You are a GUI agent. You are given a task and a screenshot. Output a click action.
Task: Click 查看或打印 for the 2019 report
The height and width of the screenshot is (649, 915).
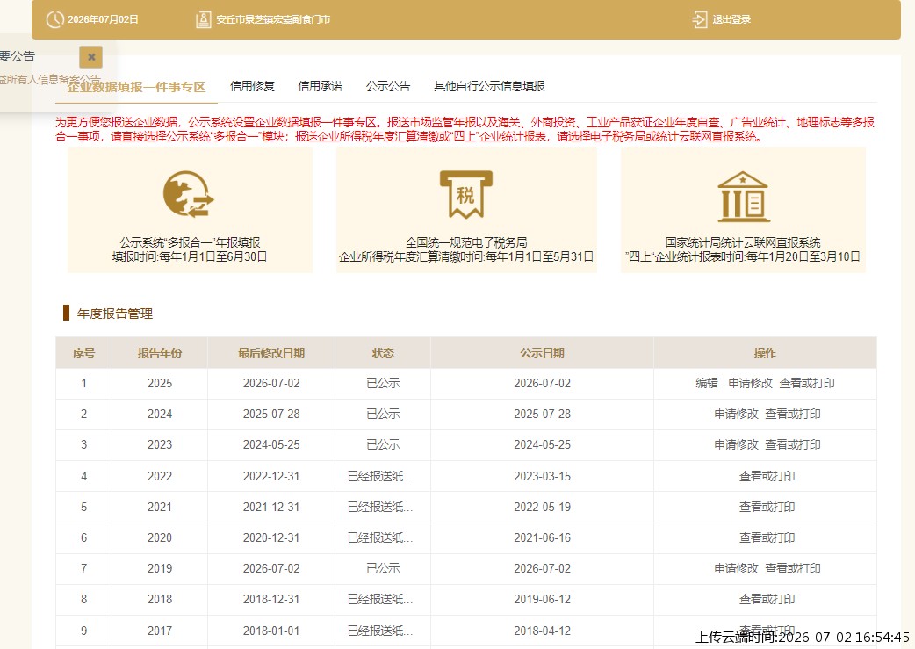tap(793, 568)
